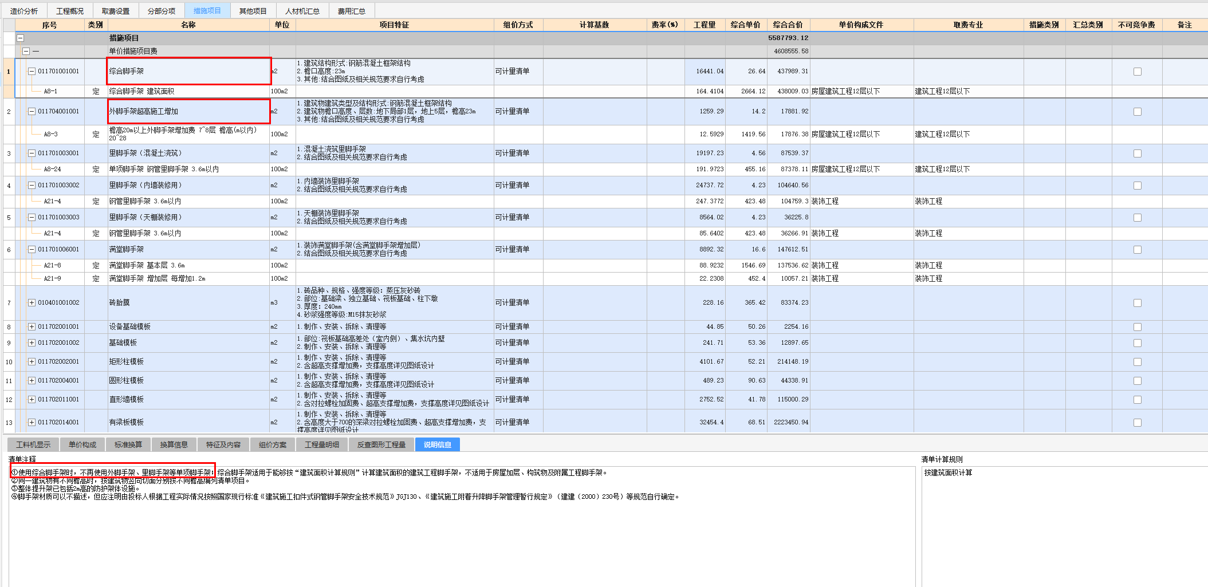Click 可计量清单 in 满堂脚手架 row
This screenshot has height=587, width=1208.
[512, 249]
